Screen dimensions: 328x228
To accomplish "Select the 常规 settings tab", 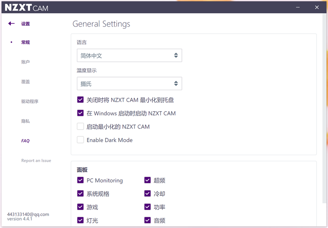I will [25, 43].
